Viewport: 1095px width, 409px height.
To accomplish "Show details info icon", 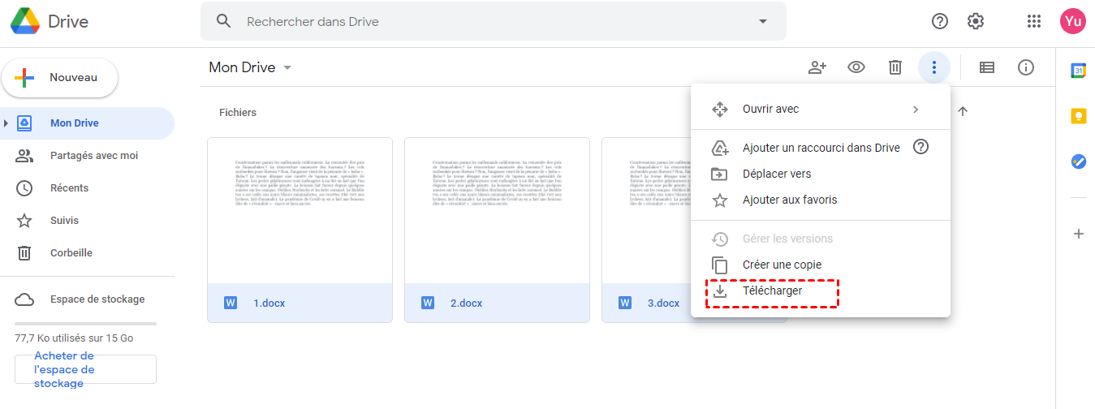I will point(1026,67).
